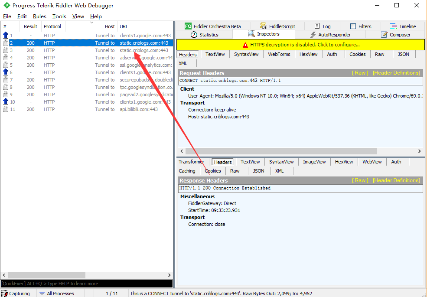Click the Composer pencil icon
Viewport: 427px width, 297px height.
tap(384, 34)
